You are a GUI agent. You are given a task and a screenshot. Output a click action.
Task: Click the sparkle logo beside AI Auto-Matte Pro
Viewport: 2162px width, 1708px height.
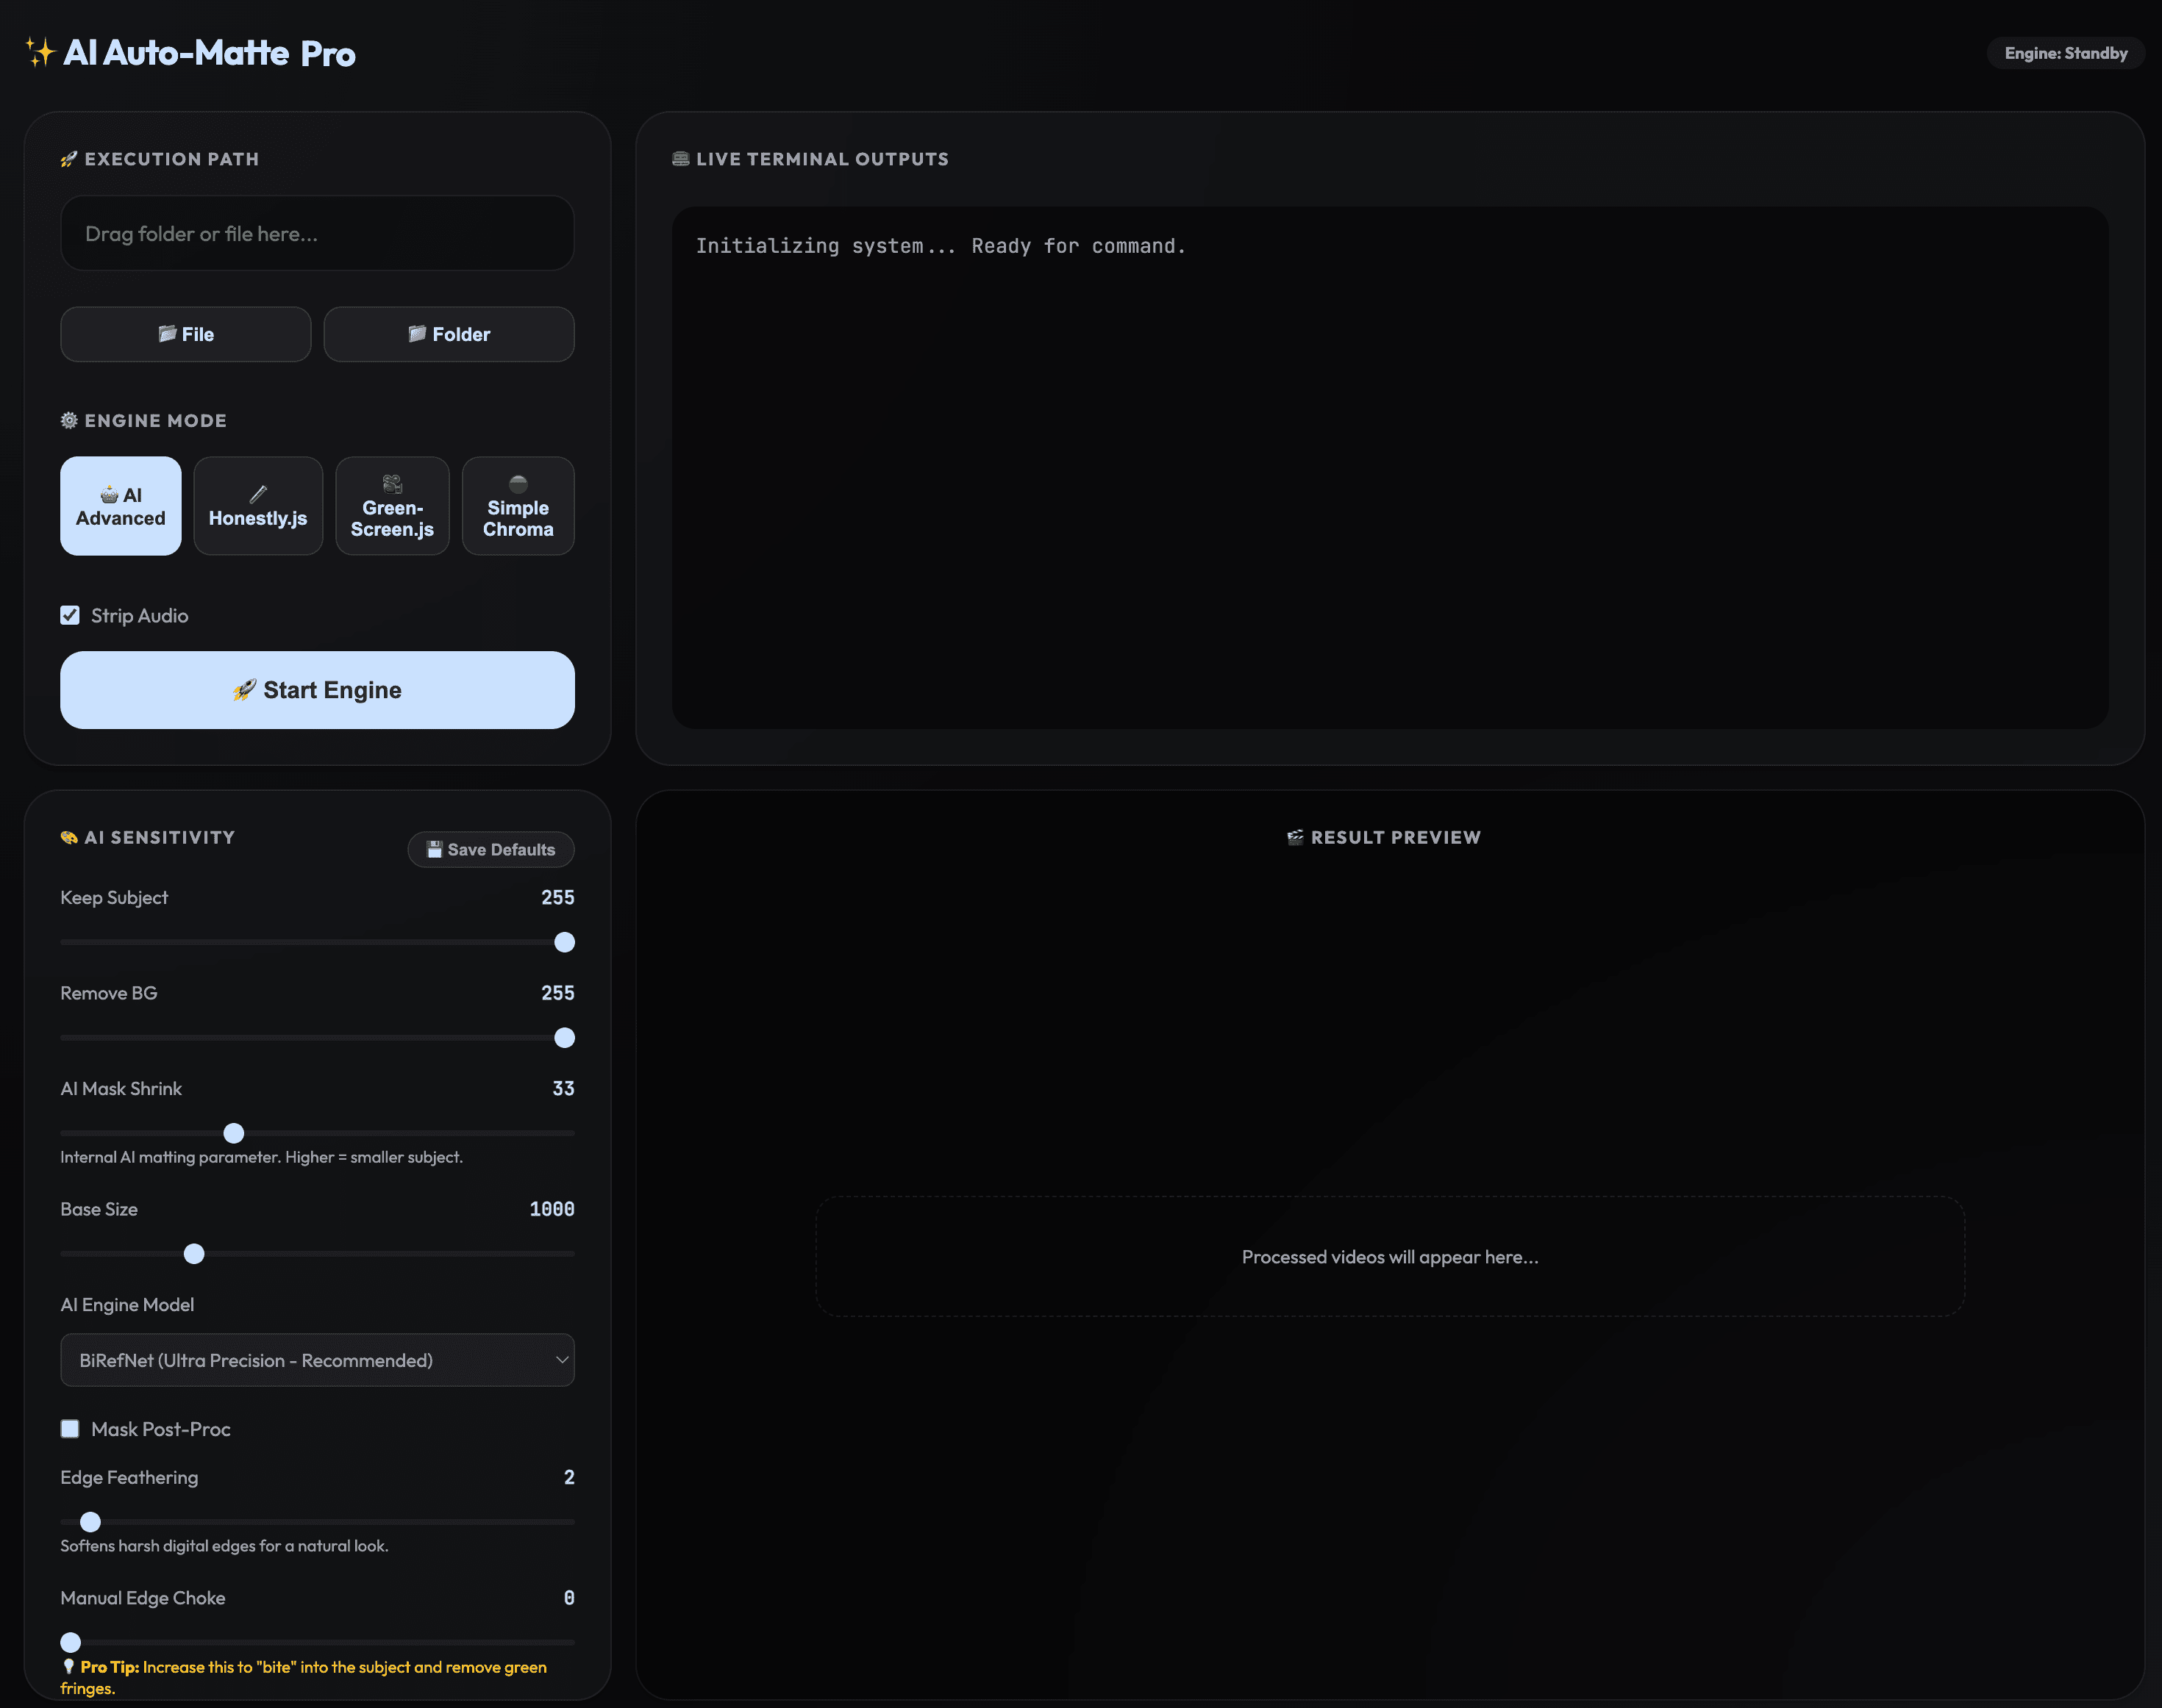tap(40, 52)
